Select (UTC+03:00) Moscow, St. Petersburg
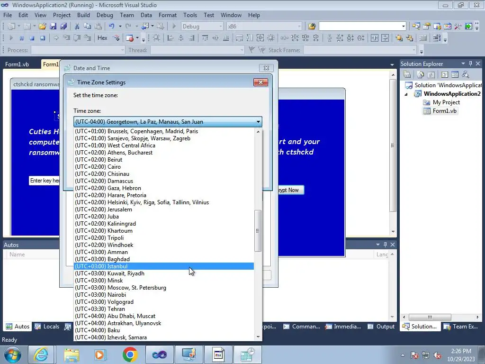This screenshot has height=364, width=485. click(163, 288)
